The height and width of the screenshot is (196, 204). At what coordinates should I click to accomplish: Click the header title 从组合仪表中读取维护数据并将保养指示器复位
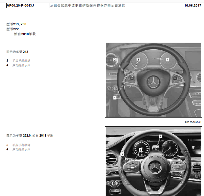(88, 6)
